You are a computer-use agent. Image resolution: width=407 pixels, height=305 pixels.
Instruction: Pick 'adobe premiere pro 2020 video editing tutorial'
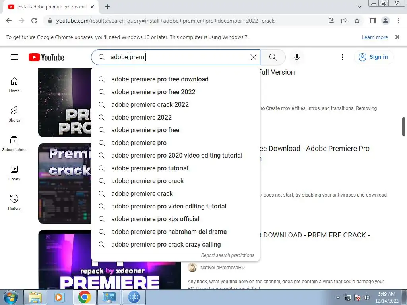(x=175, y=155)
